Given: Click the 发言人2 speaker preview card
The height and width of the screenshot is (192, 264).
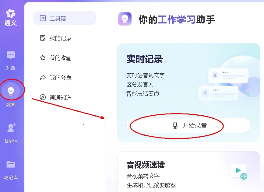Looking at the screenshot, I should 218,93.
